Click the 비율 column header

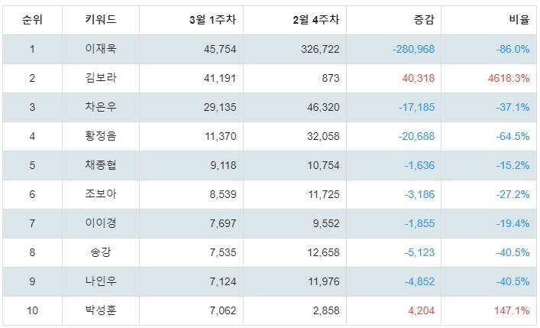(x=519, y=19)
